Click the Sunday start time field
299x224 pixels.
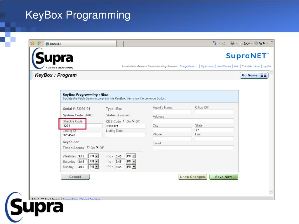tap(82, 167)
